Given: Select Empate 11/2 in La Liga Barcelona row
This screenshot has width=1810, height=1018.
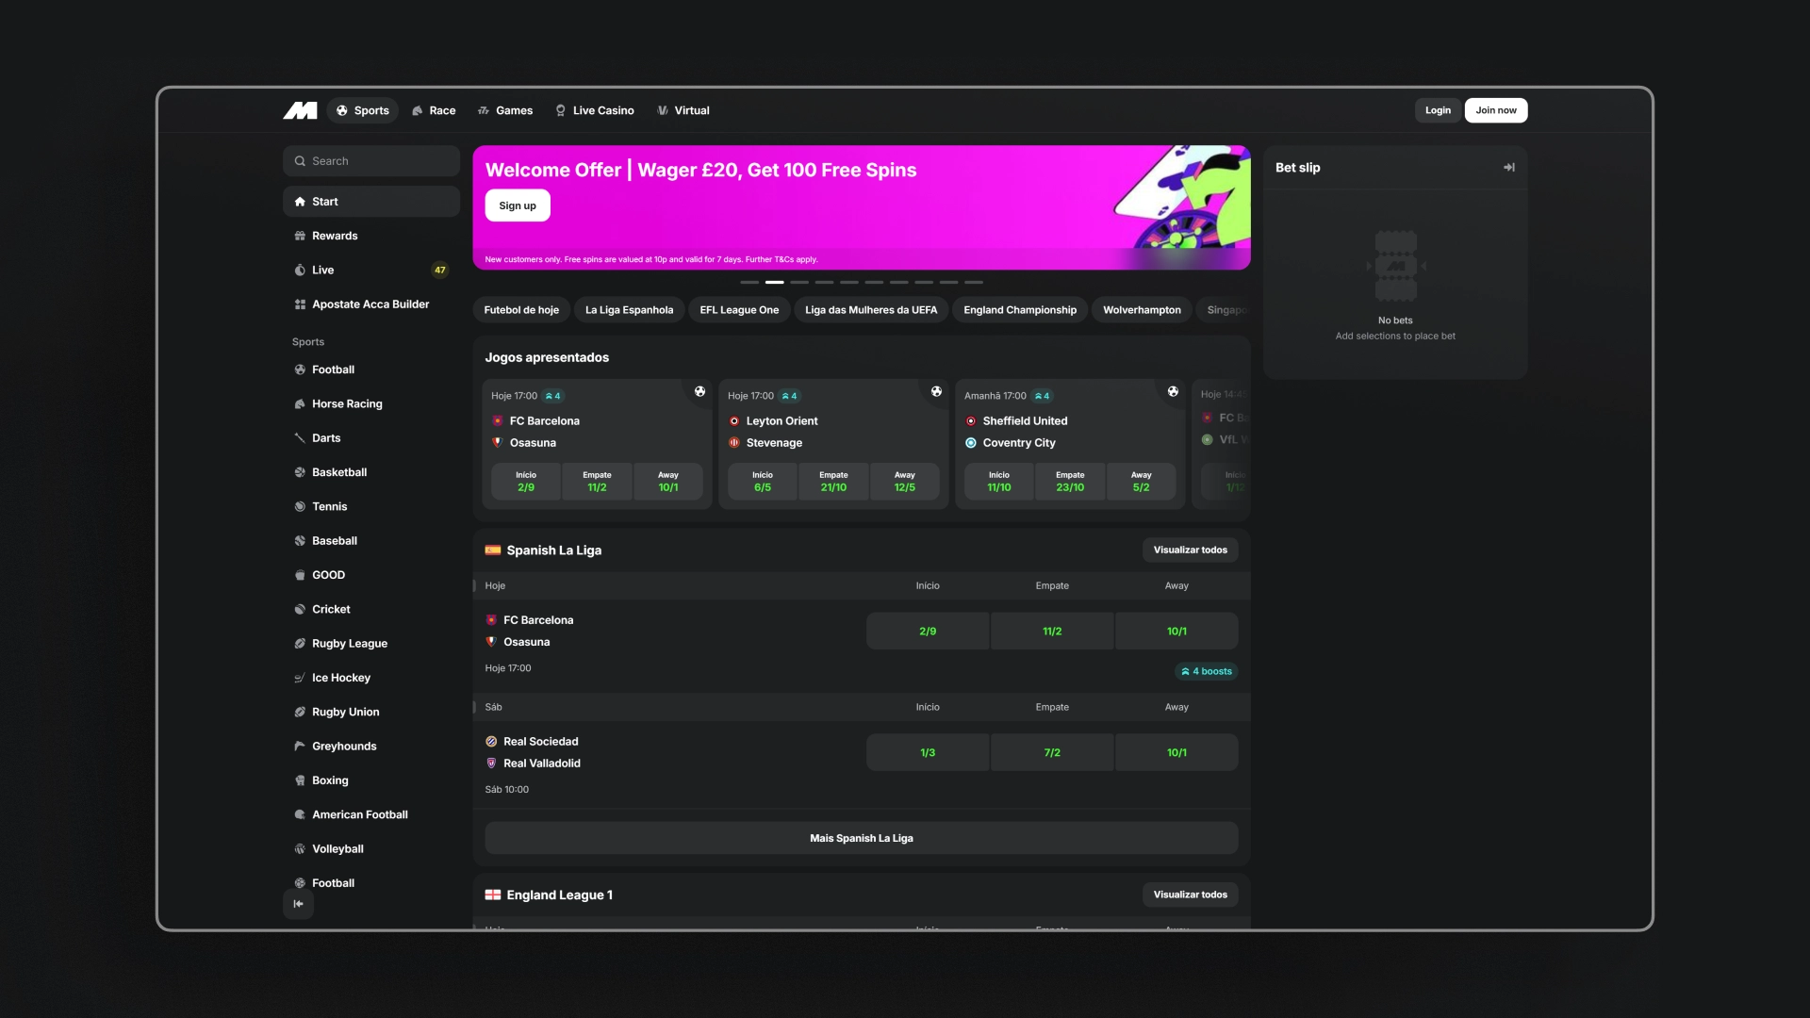Looking at the screenshot, I should tap(1052, 632).
